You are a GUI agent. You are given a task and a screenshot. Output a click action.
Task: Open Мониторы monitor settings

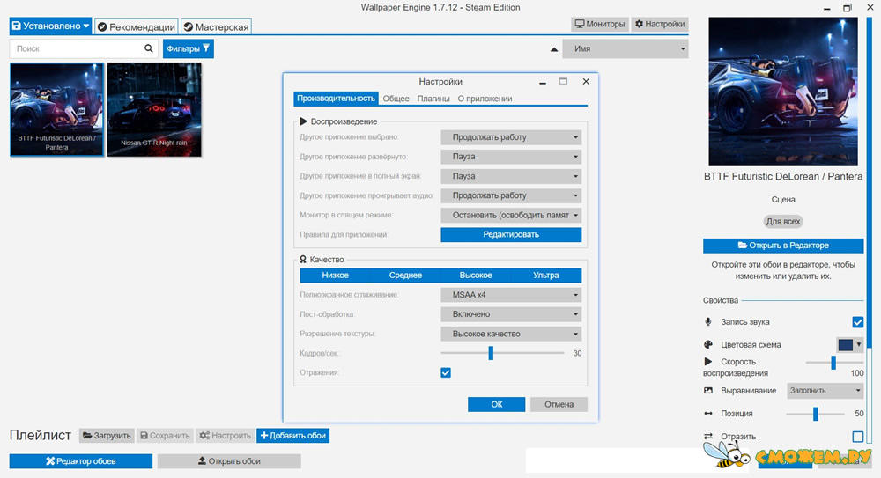coord(599,24)
